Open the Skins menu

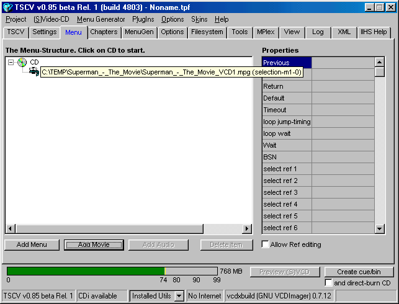(199, 19)
